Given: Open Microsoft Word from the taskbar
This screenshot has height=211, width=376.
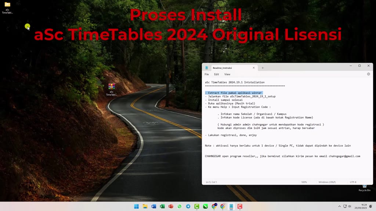Looking at the screenshot, I should click(x=153, y=206).
